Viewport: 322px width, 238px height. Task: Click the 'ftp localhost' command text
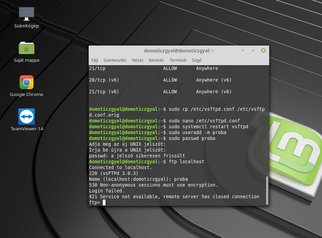[186, 162]
